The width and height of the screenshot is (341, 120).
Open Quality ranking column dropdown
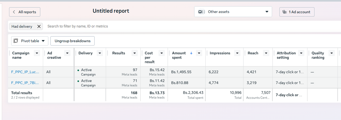331,53
